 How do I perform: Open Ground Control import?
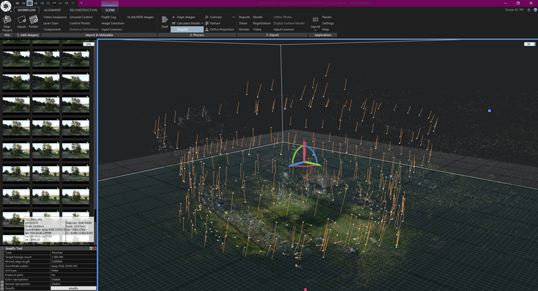81,17
